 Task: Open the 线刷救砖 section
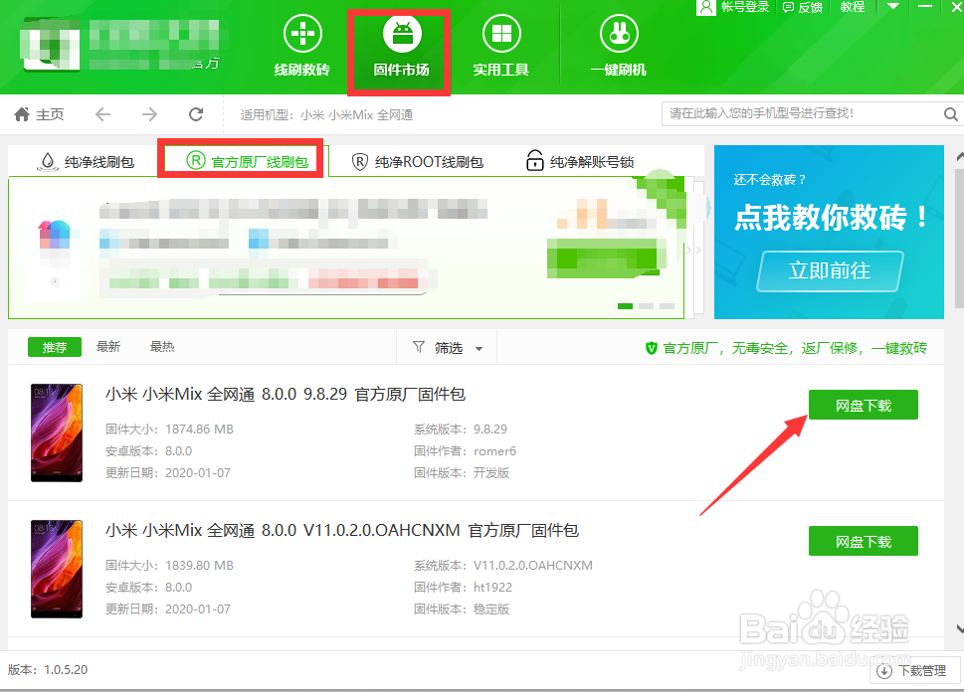pos(301,48)
